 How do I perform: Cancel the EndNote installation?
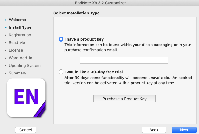click(26, 130)
